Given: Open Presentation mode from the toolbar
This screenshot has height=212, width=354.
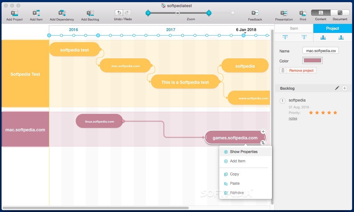Looking at the screenshot, I should tap(284, 12).
